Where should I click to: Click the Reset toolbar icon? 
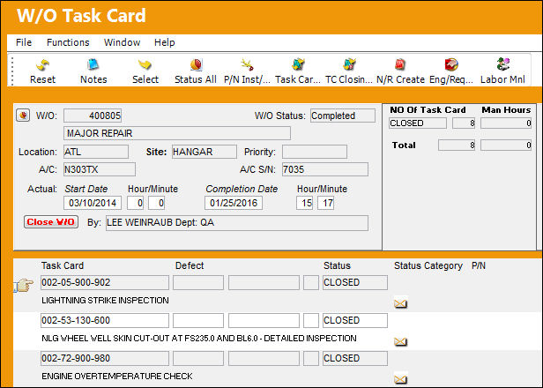pyautogui.click(x=42, y=65)
